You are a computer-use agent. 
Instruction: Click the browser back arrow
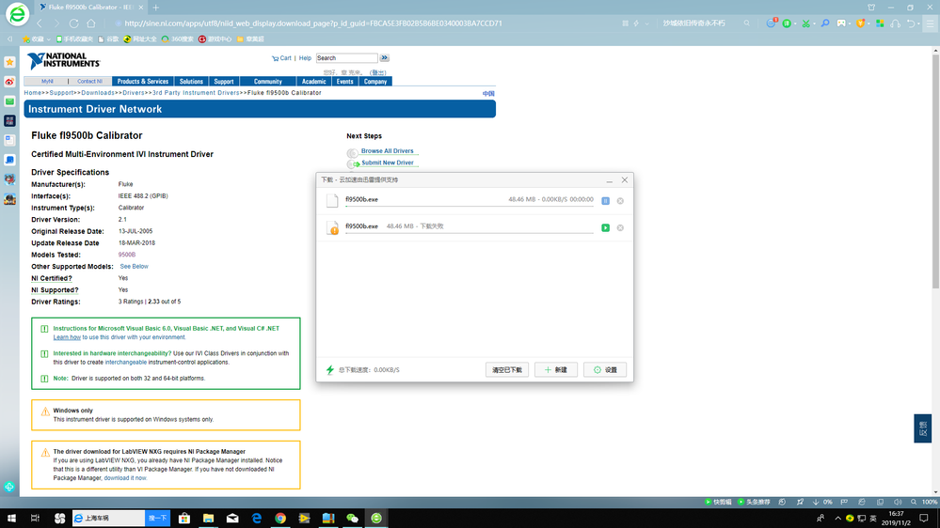tap(40, 23)
